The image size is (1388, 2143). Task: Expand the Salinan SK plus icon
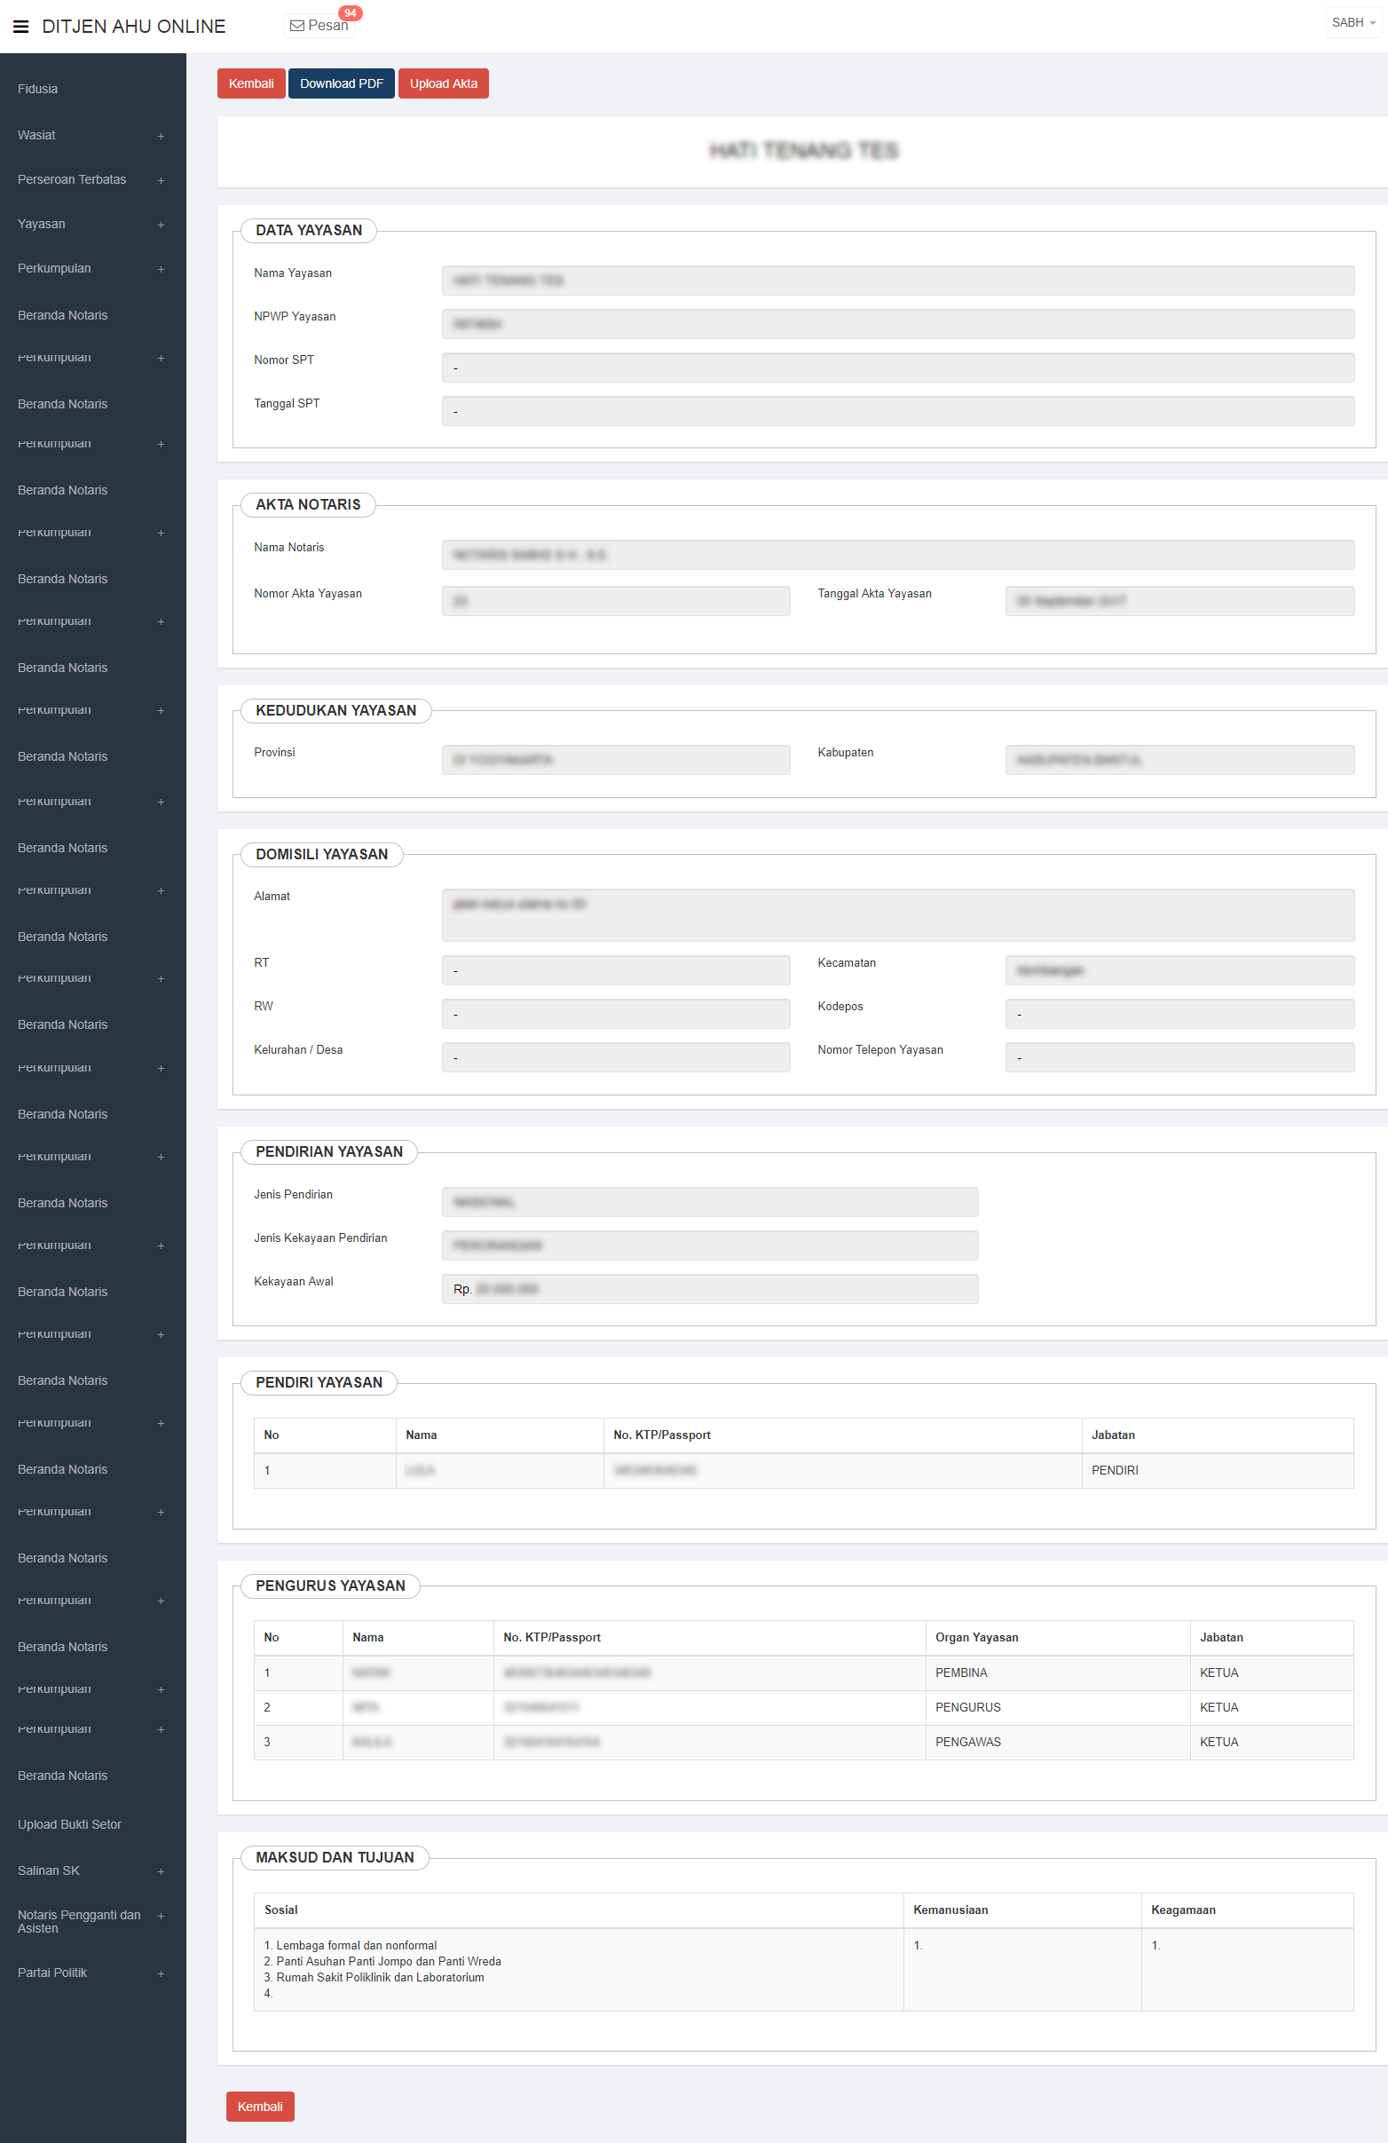click(162, 1871)
